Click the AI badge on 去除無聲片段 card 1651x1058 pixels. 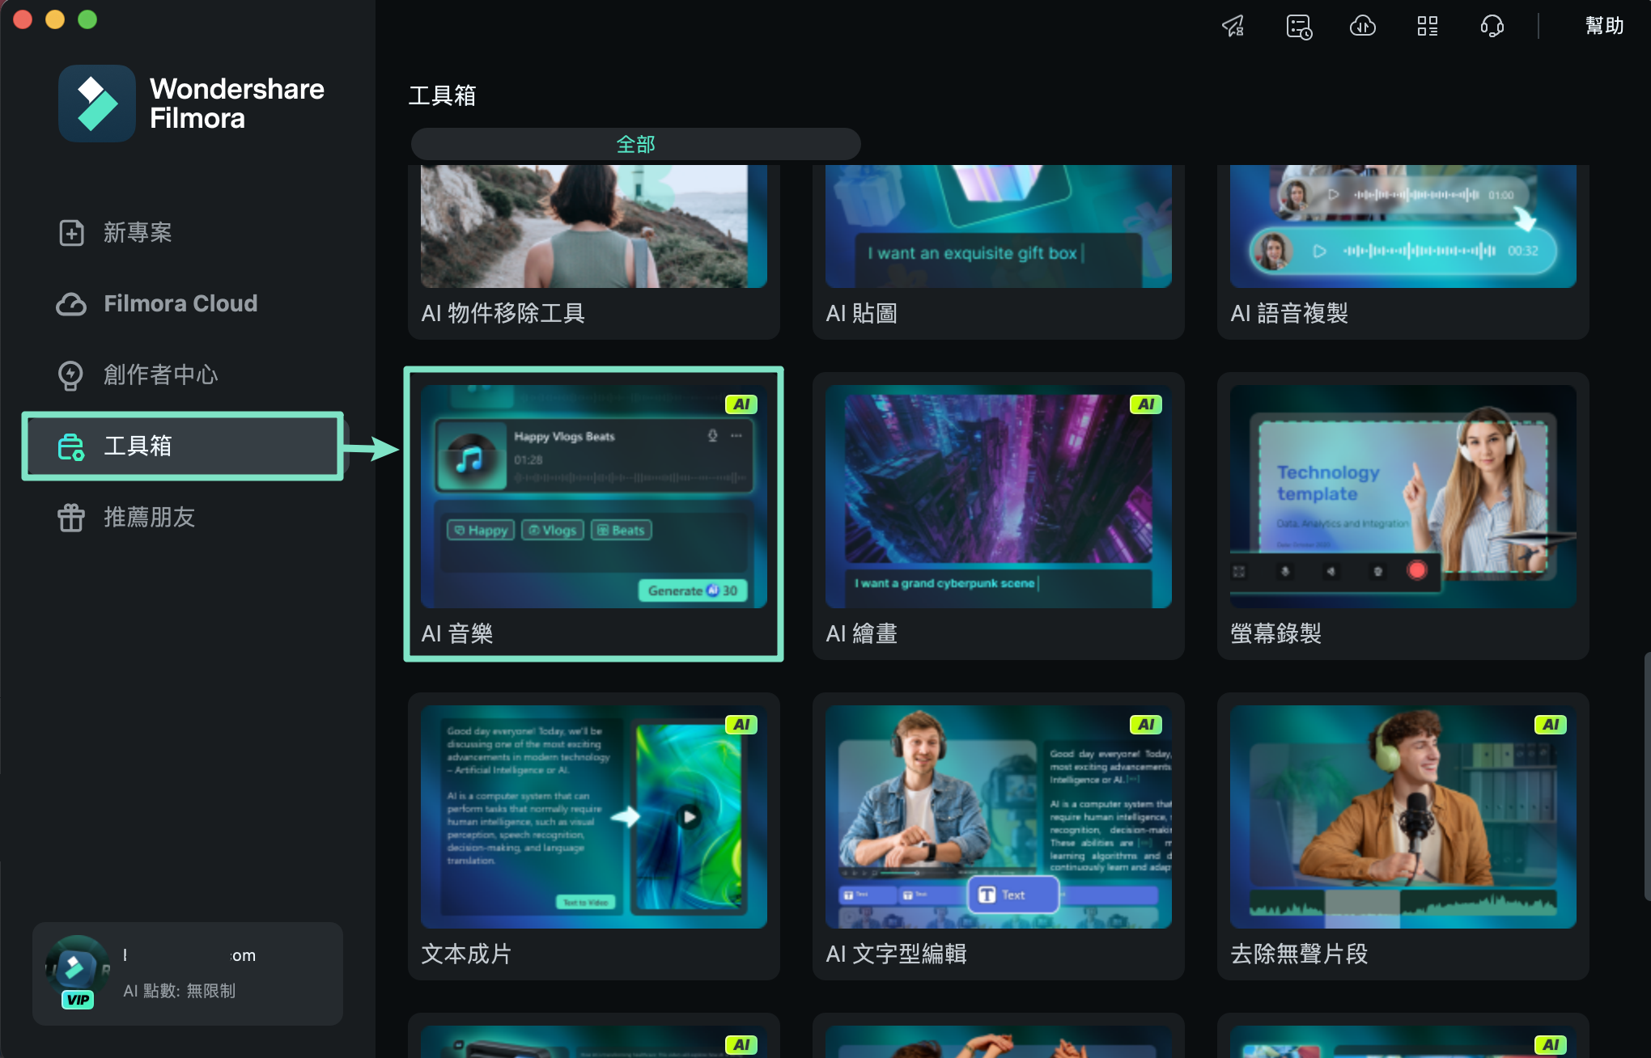(1551, 725)
